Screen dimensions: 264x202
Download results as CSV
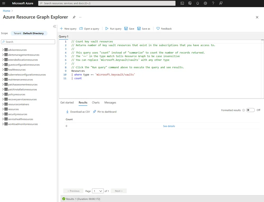[x=78, y=112]
